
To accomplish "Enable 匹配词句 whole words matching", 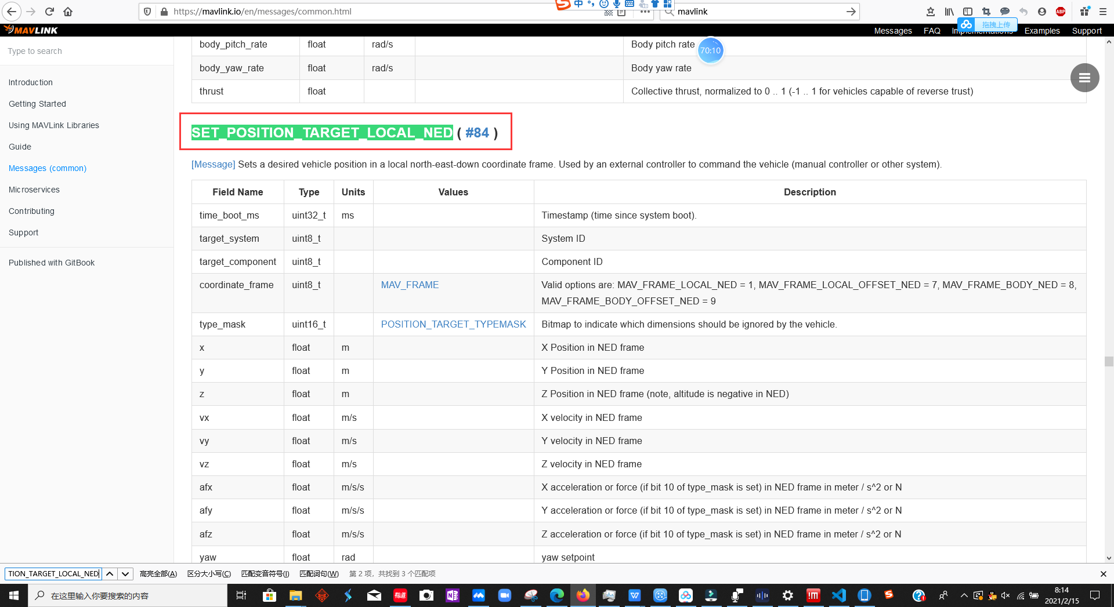I will coord(319,573).
